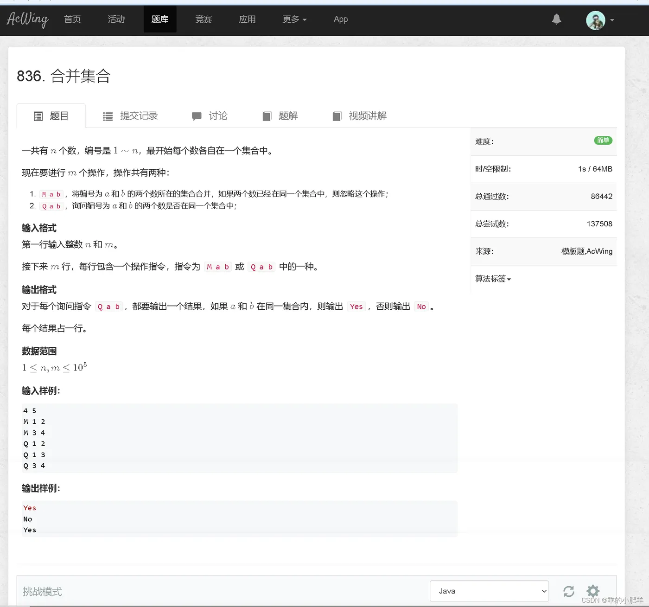Click the problem title 836. 合并集合

point(64,76)
